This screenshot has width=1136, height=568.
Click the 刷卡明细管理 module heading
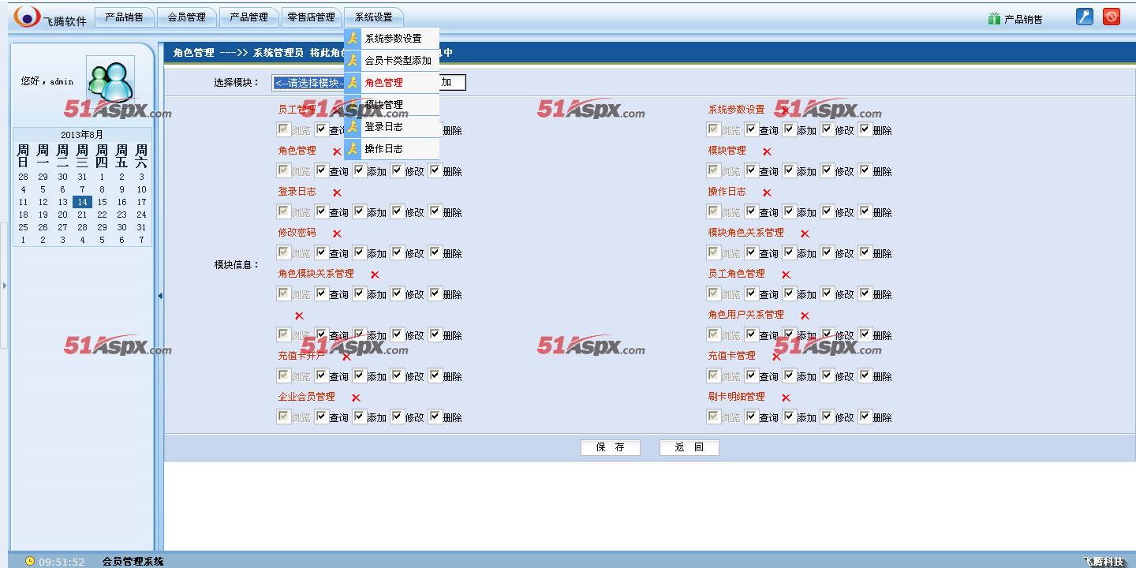(x=736, y=397)
